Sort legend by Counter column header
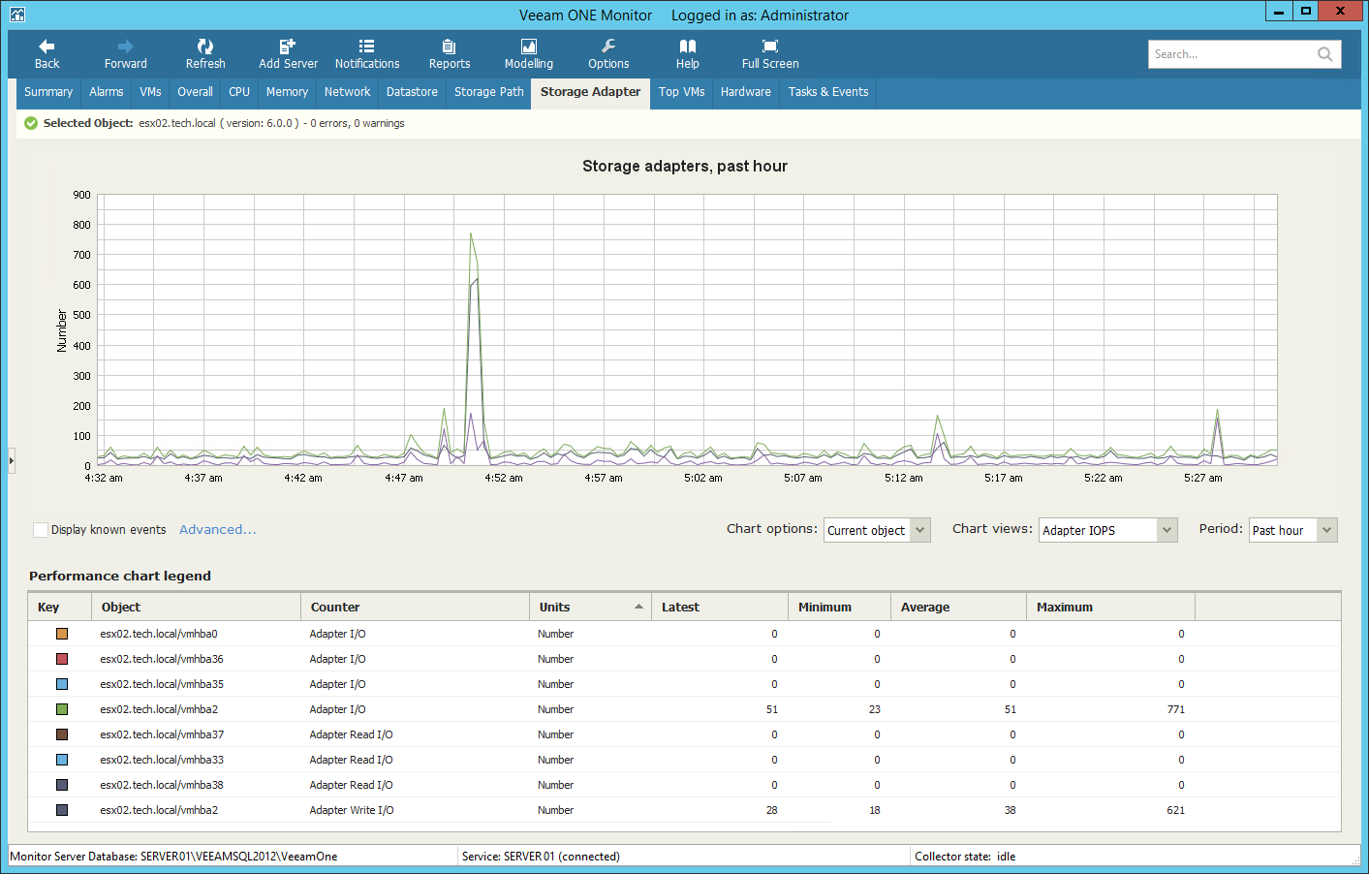Viewport: 1369px width, 874px height. (415, 608)
